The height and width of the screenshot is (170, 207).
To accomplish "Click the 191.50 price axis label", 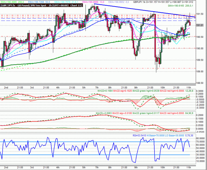I will tap(200, 14).
